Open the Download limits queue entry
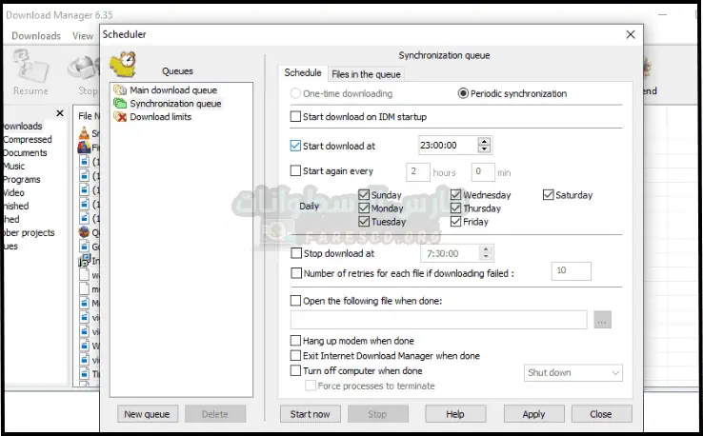Viewport: 703px width, 436px height. click(160, 117)
